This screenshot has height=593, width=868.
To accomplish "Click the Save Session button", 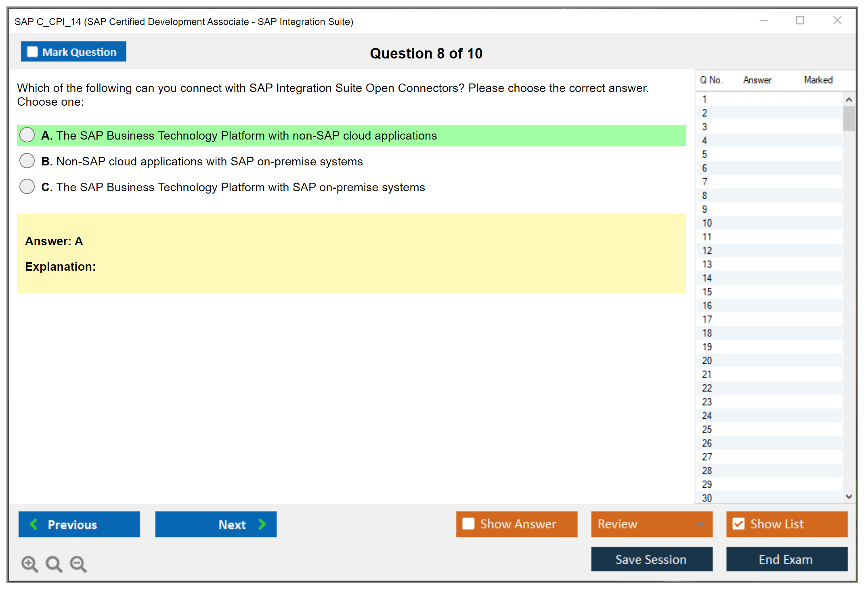I will (651, 559).
